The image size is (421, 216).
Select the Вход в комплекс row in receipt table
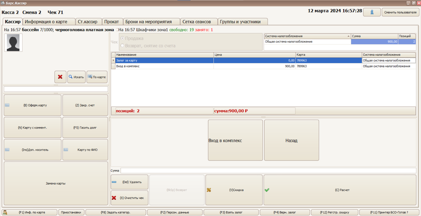coord(263,66)
